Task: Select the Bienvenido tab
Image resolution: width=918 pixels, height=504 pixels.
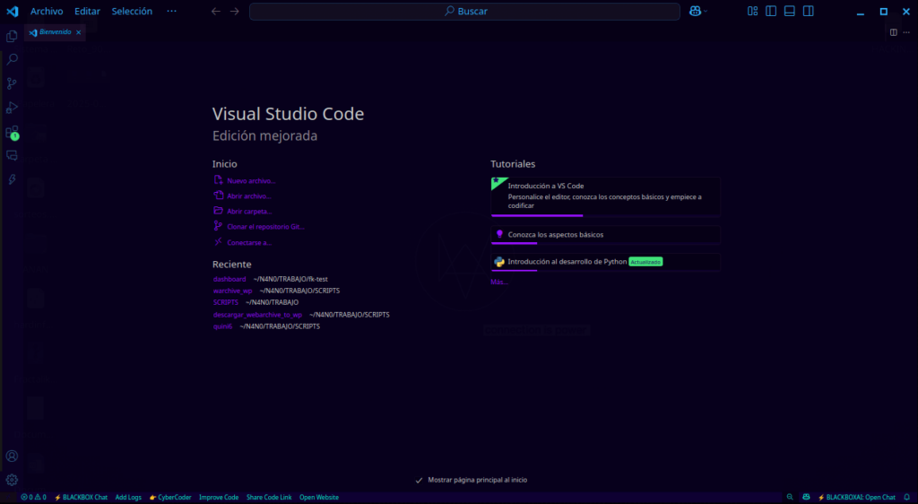Action: (x=55, y=32)
